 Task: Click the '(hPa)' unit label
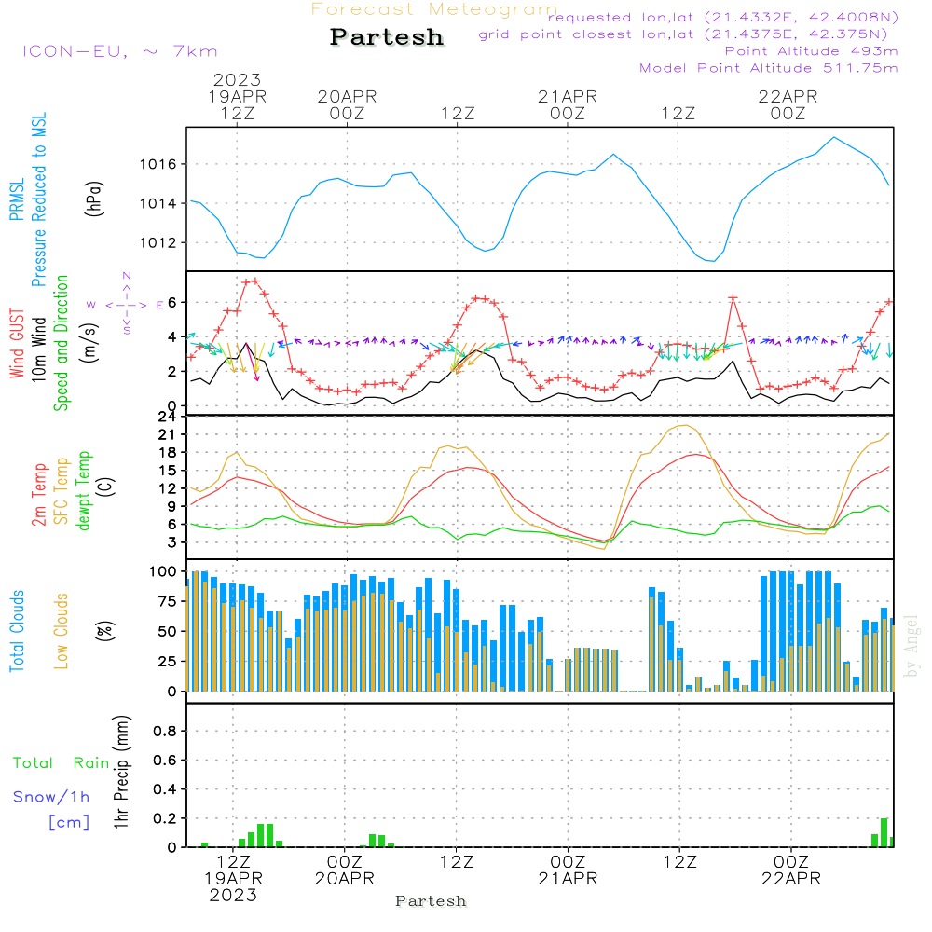(94, 199)
